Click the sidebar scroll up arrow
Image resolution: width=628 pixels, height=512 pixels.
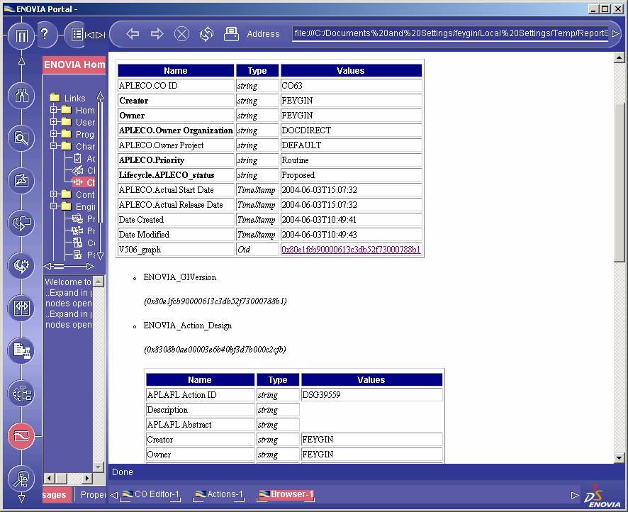[x=22, y=61]
